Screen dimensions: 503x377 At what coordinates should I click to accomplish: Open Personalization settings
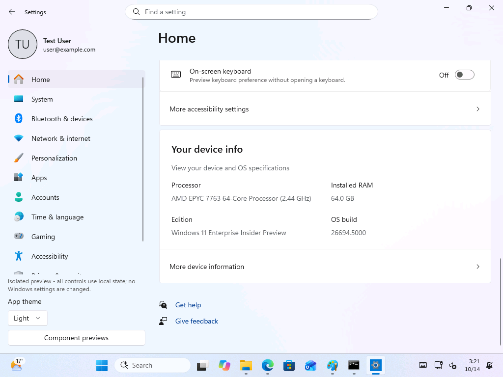coord(76,158)
